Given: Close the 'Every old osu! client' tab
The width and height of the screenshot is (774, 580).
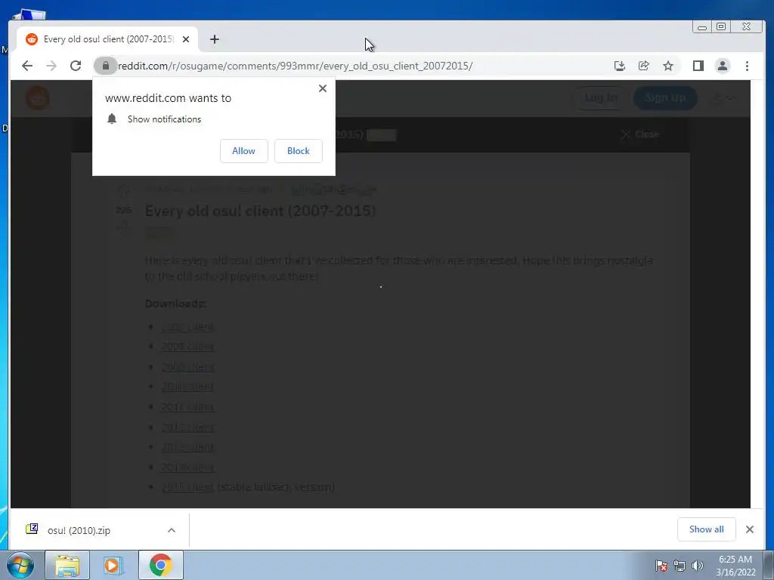Looking at the screenshot, I should tap(186, 39).
